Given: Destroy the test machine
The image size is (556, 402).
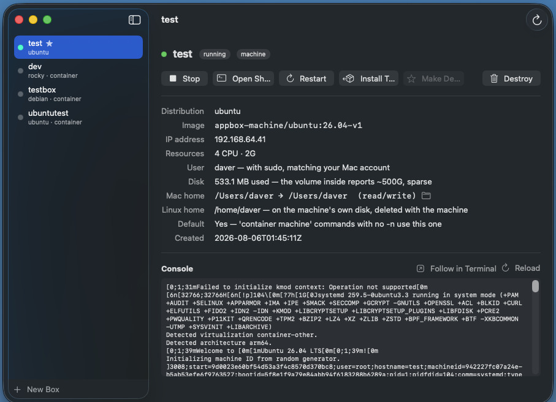Looking at the screenshot, I should 511,78.
